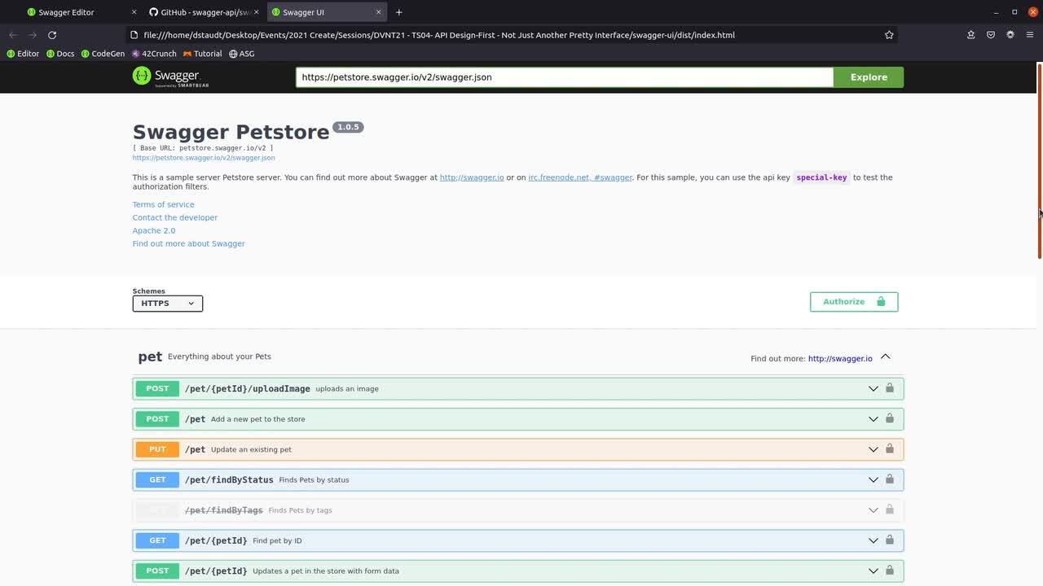Screen dimensions: 1043x586
Task: Open Contact the developer link
Action: click(175, 217)
